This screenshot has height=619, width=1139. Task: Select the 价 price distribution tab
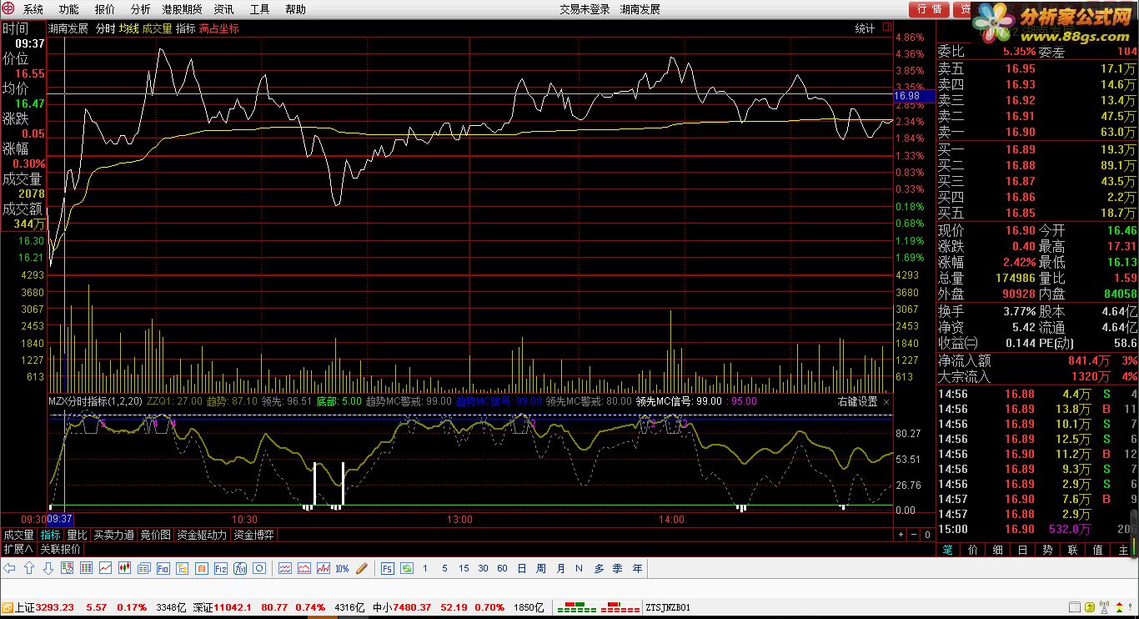point(972,549)
